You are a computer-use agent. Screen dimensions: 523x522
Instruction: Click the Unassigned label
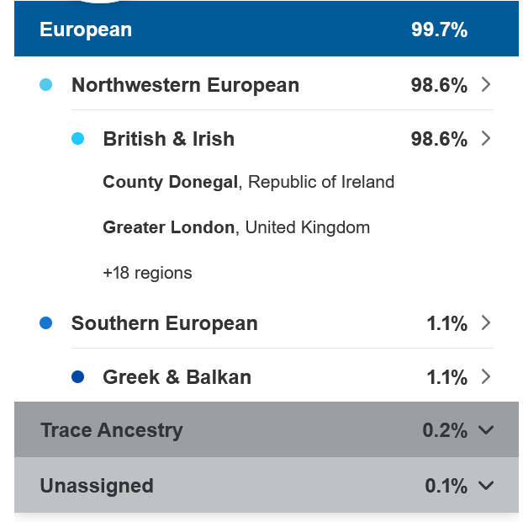pos(97,486)
